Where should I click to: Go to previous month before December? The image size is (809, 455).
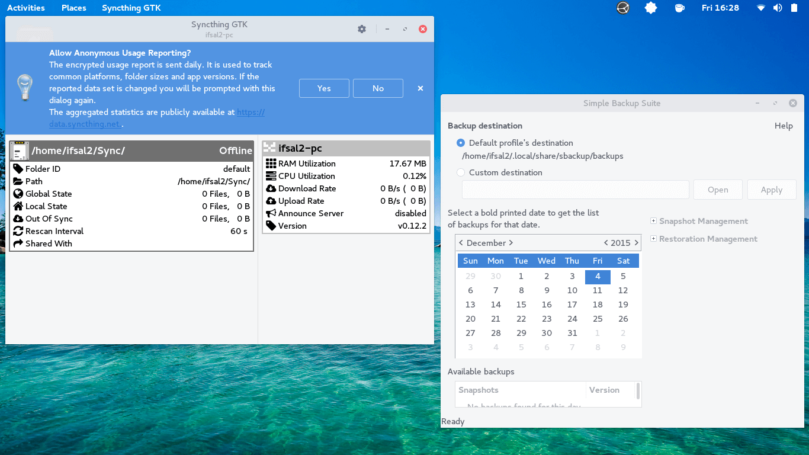pyautogui.click(x=461, y=243)
